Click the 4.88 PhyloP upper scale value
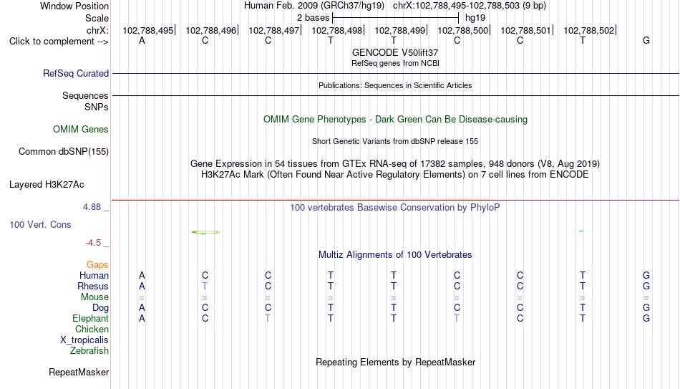Viewport: 680px width, 389px height. (92, 207)
